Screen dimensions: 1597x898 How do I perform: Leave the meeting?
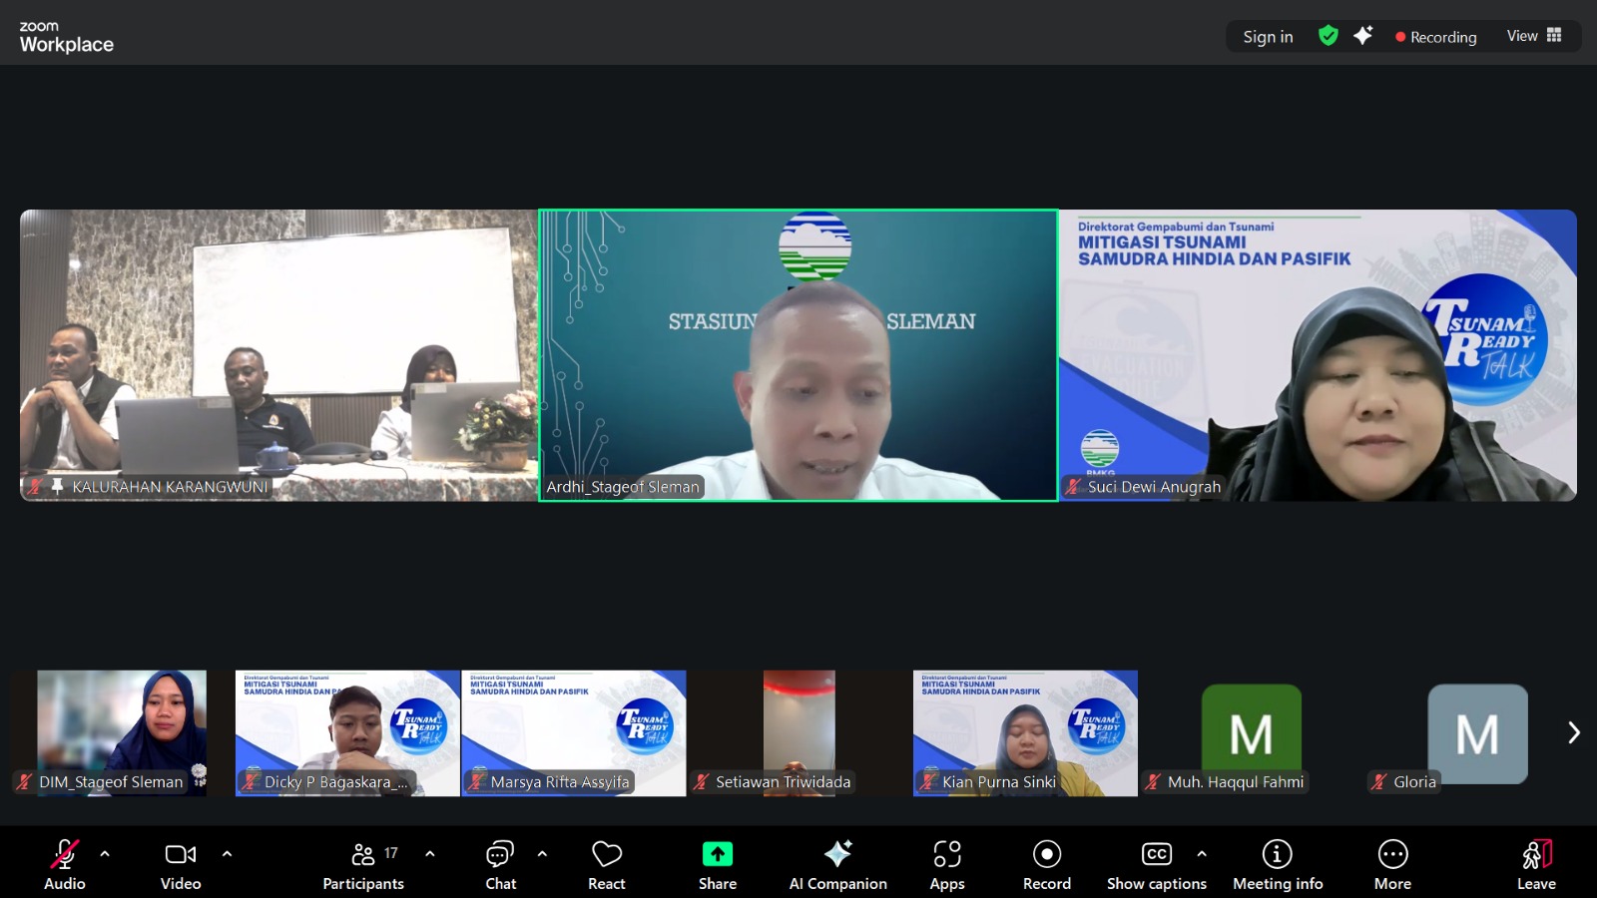tap(1536, 865)
